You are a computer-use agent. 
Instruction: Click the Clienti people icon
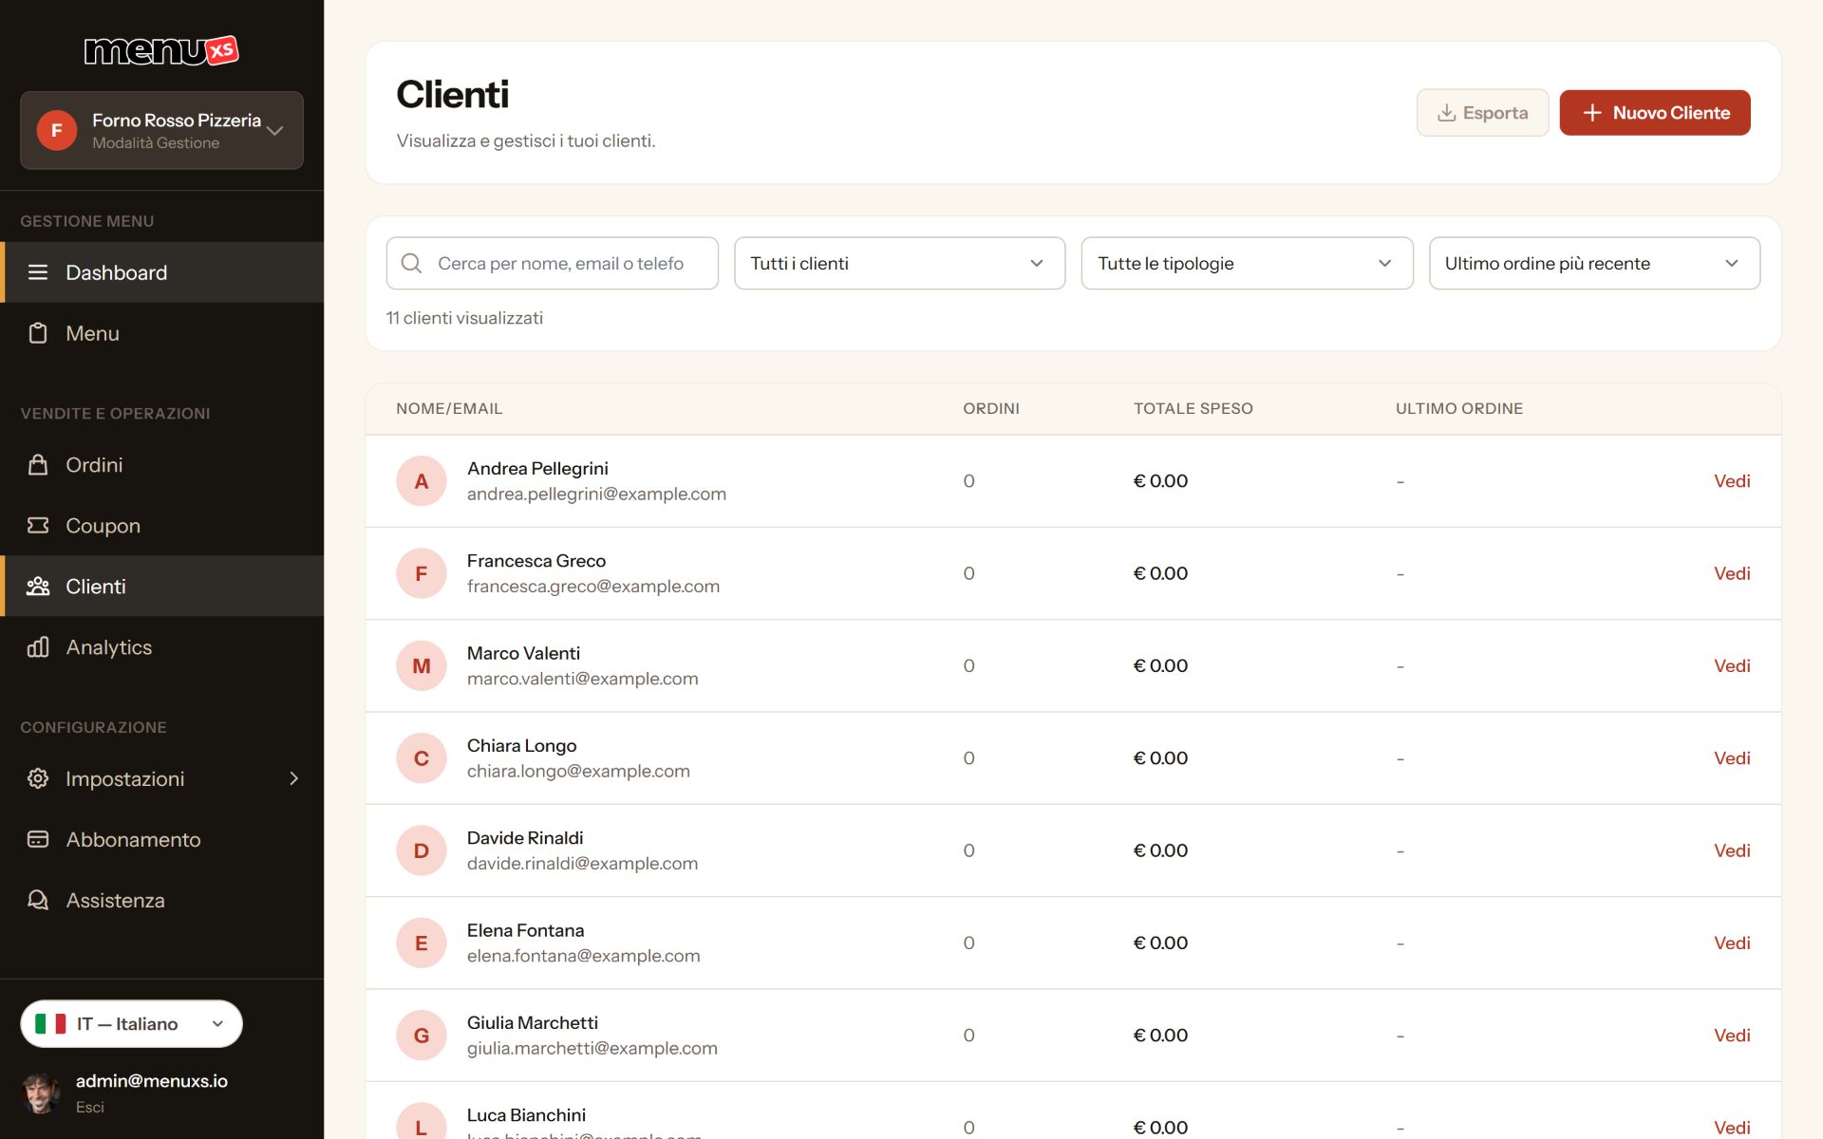click(38, 587)
